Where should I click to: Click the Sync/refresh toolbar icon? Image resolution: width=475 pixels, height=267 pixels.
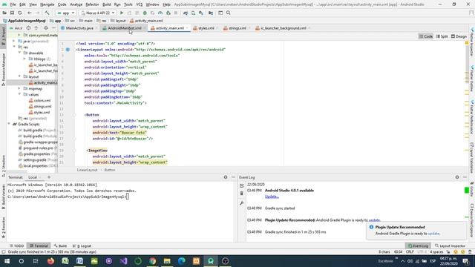click(20, 13)
